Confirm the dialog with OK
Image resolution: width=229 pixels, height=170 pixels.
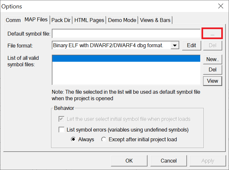tap(129, 161)
